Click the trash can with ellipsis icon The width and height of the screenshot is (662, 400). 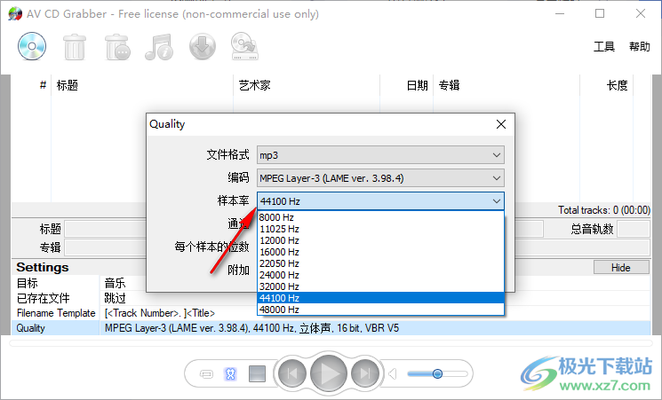117,47
